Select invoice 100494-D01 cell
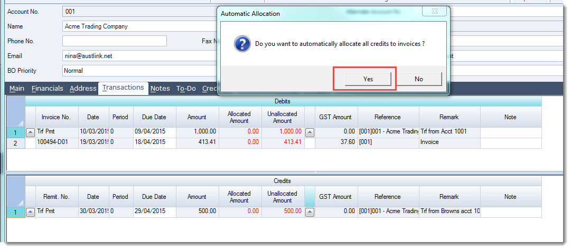This screenshot has height=250, width=571. click(57, 143)
